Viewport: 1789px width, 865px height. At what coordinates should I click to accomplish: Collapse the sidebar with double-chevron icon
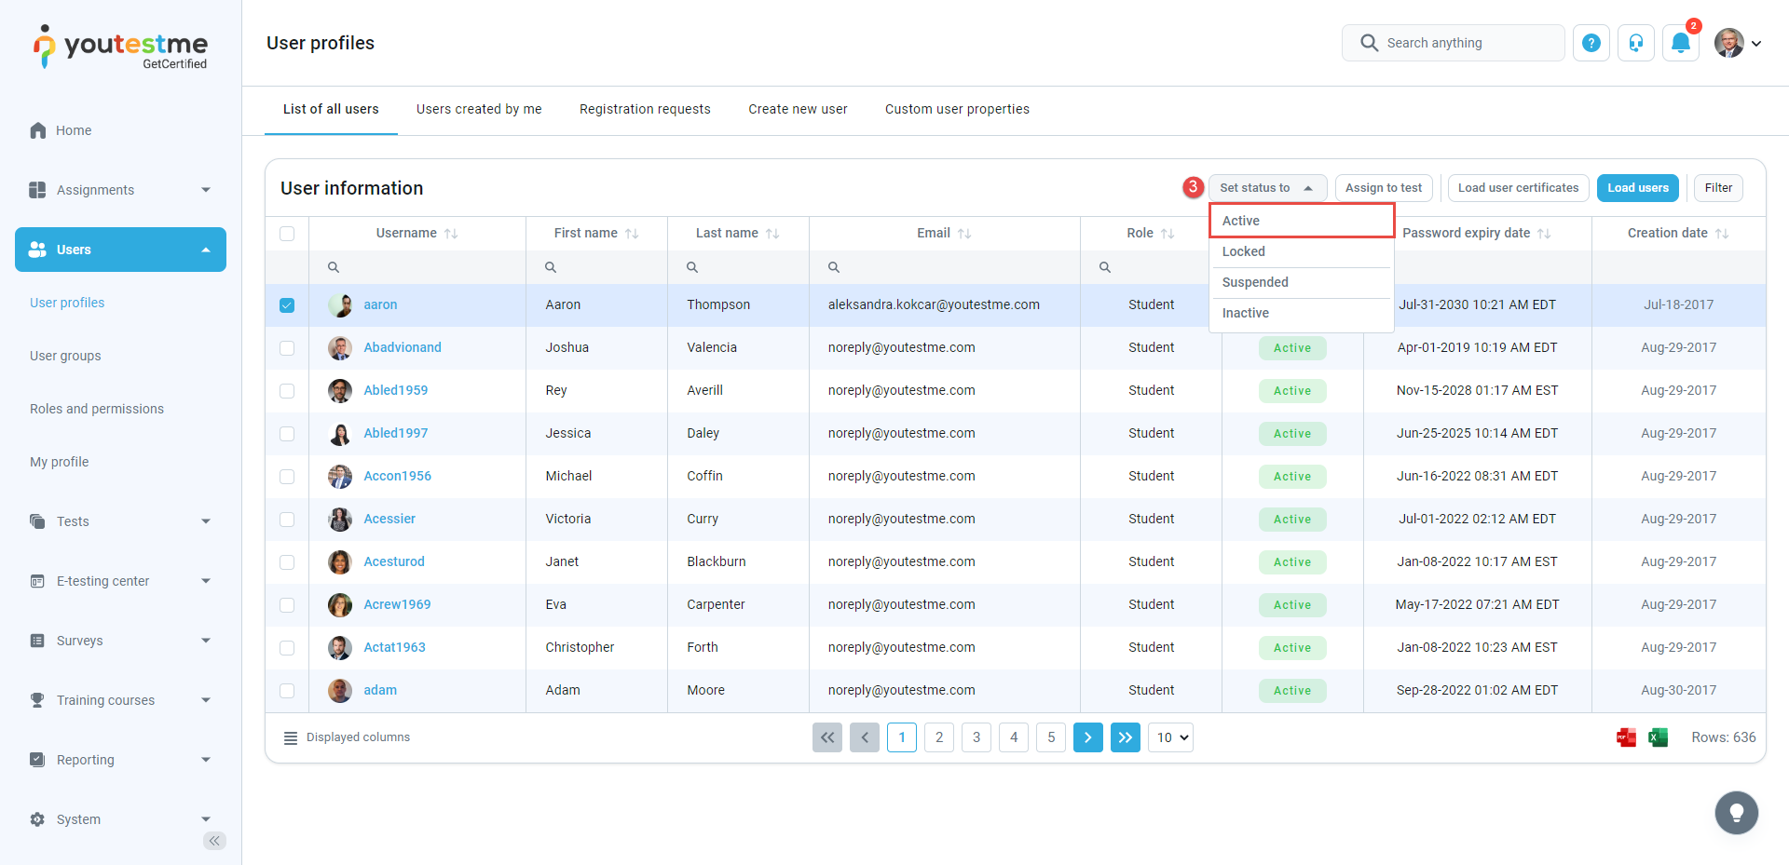[x=214, y=841]
